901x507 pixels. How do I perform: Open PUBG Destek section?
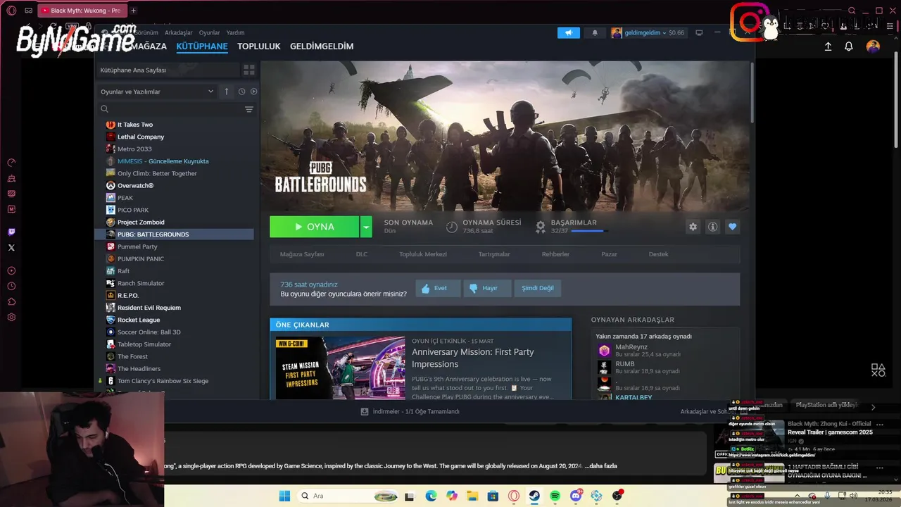(658, 254)
